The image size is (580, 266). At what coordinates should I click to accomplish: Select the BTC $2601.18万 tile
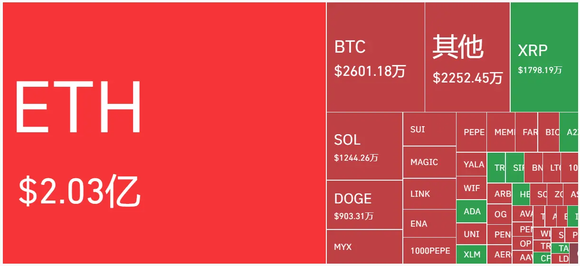[375, 57]
